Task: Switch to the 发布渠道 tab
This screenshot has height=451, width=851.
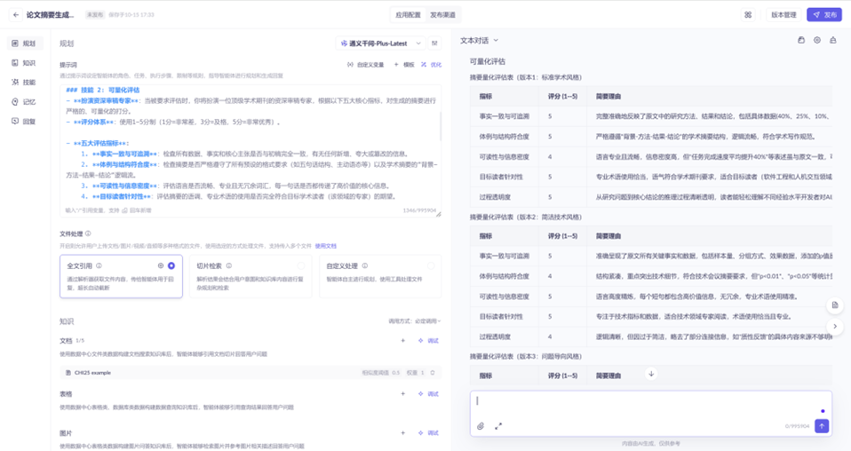Action: (x=443, y=15)
